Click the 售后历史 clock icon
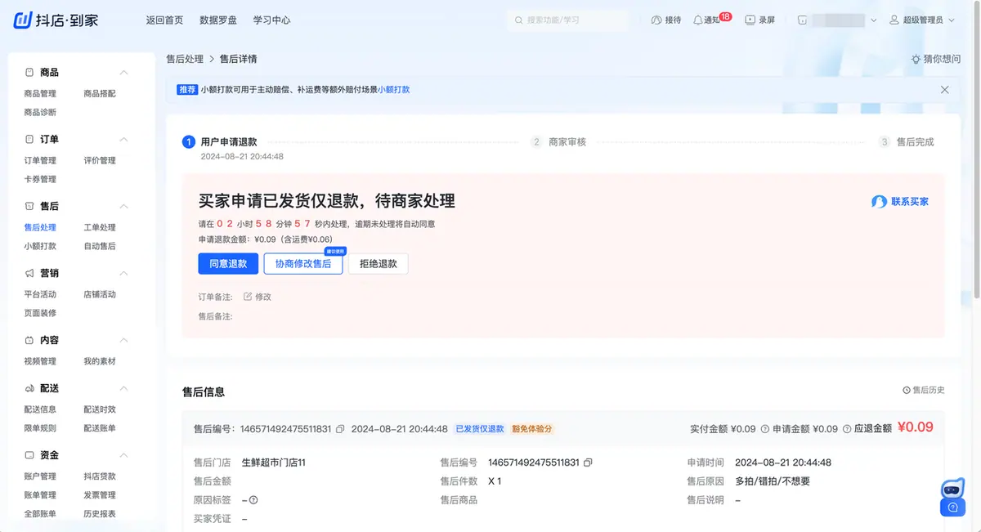The image size is (981, 532). (906, 391)
